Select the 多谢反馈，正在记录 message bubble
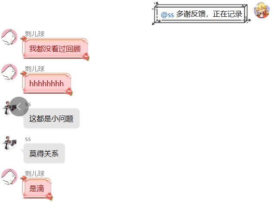 pos(201,14)
